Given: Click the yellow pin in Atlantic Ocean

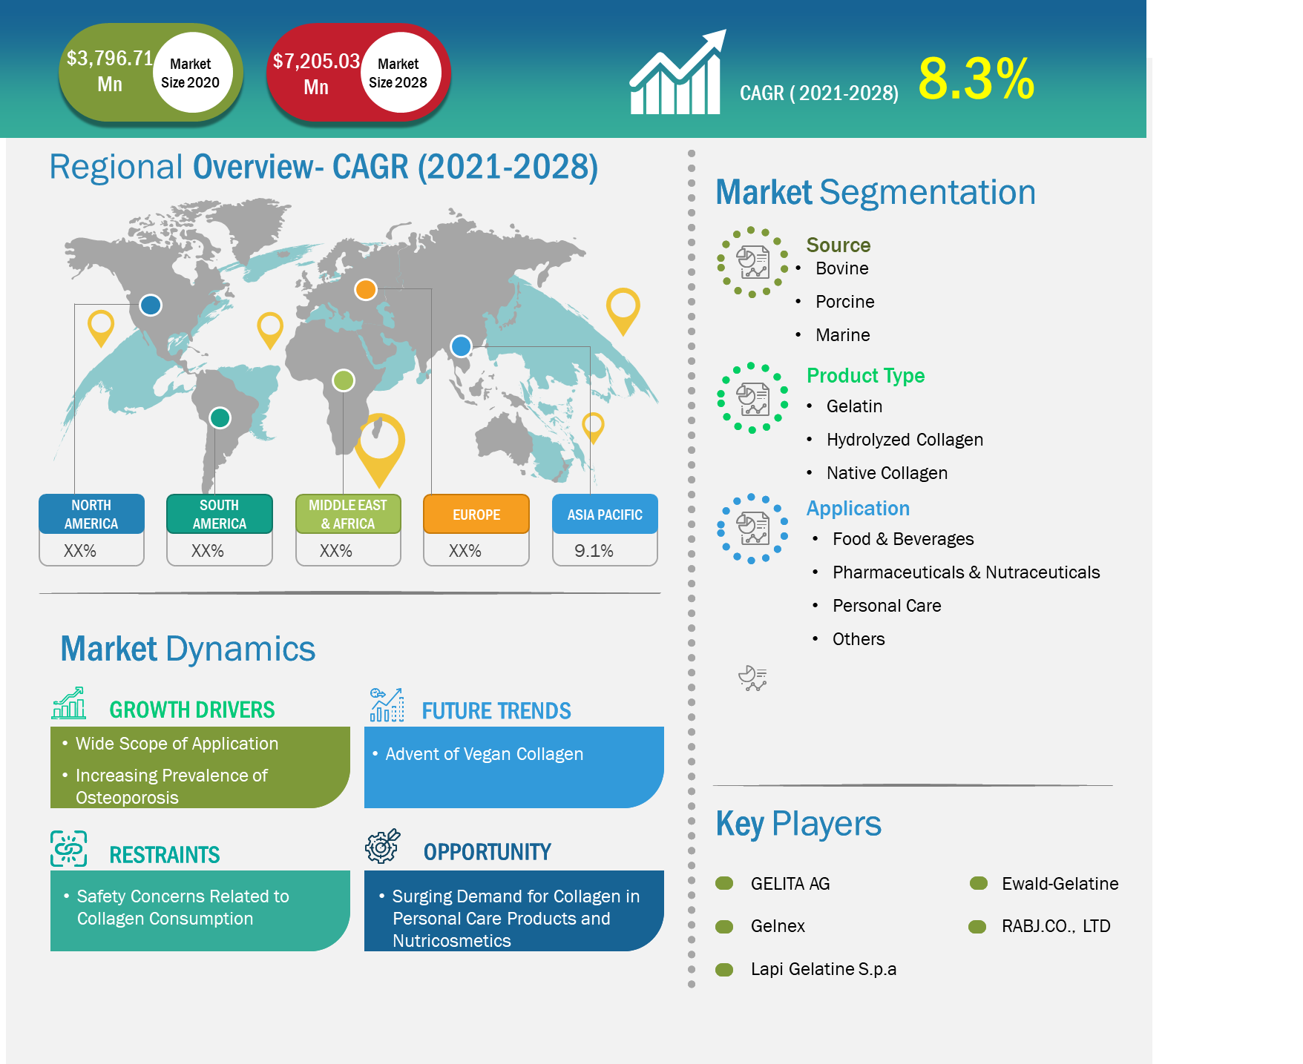Looking at the screenshot, I should [270, 330].
